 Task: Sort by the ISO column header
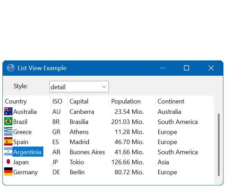(x=59, y=101)
